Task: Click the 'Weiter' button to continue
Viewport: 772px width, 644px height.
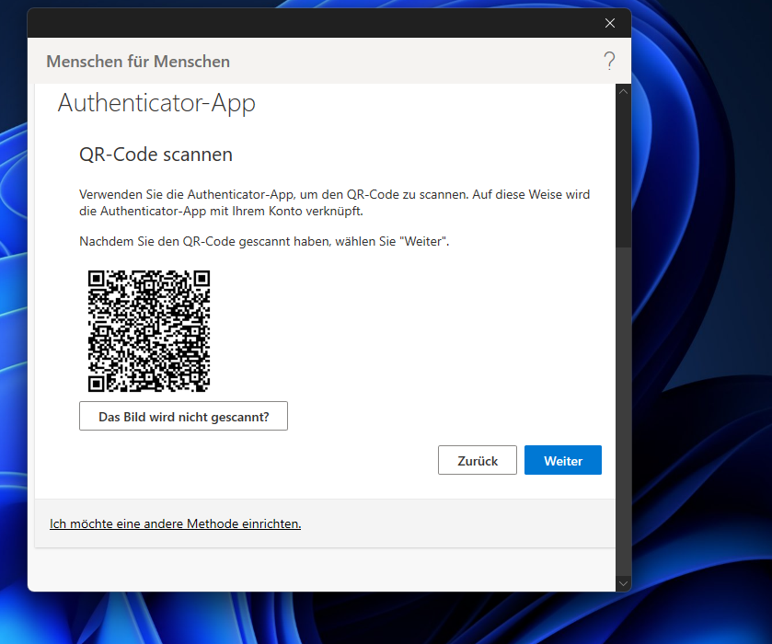Action: (x=562, y=460)
